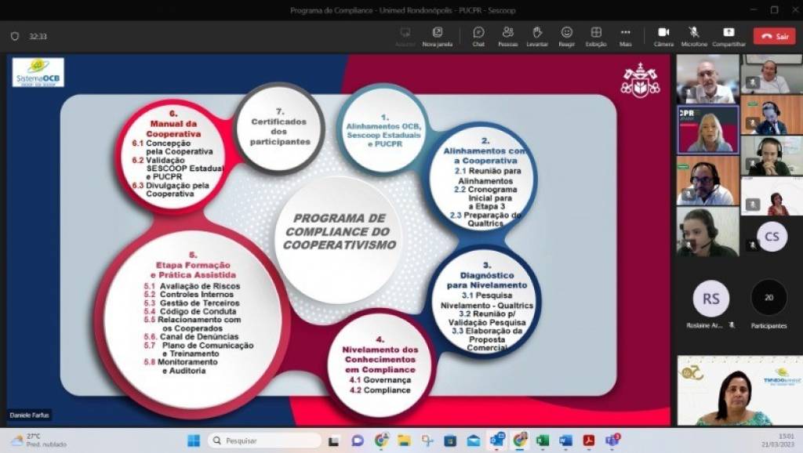Open Exibição view layout options
Image resolution: width=803 pixels, height=453 pixels.
[x=596, y=36]
